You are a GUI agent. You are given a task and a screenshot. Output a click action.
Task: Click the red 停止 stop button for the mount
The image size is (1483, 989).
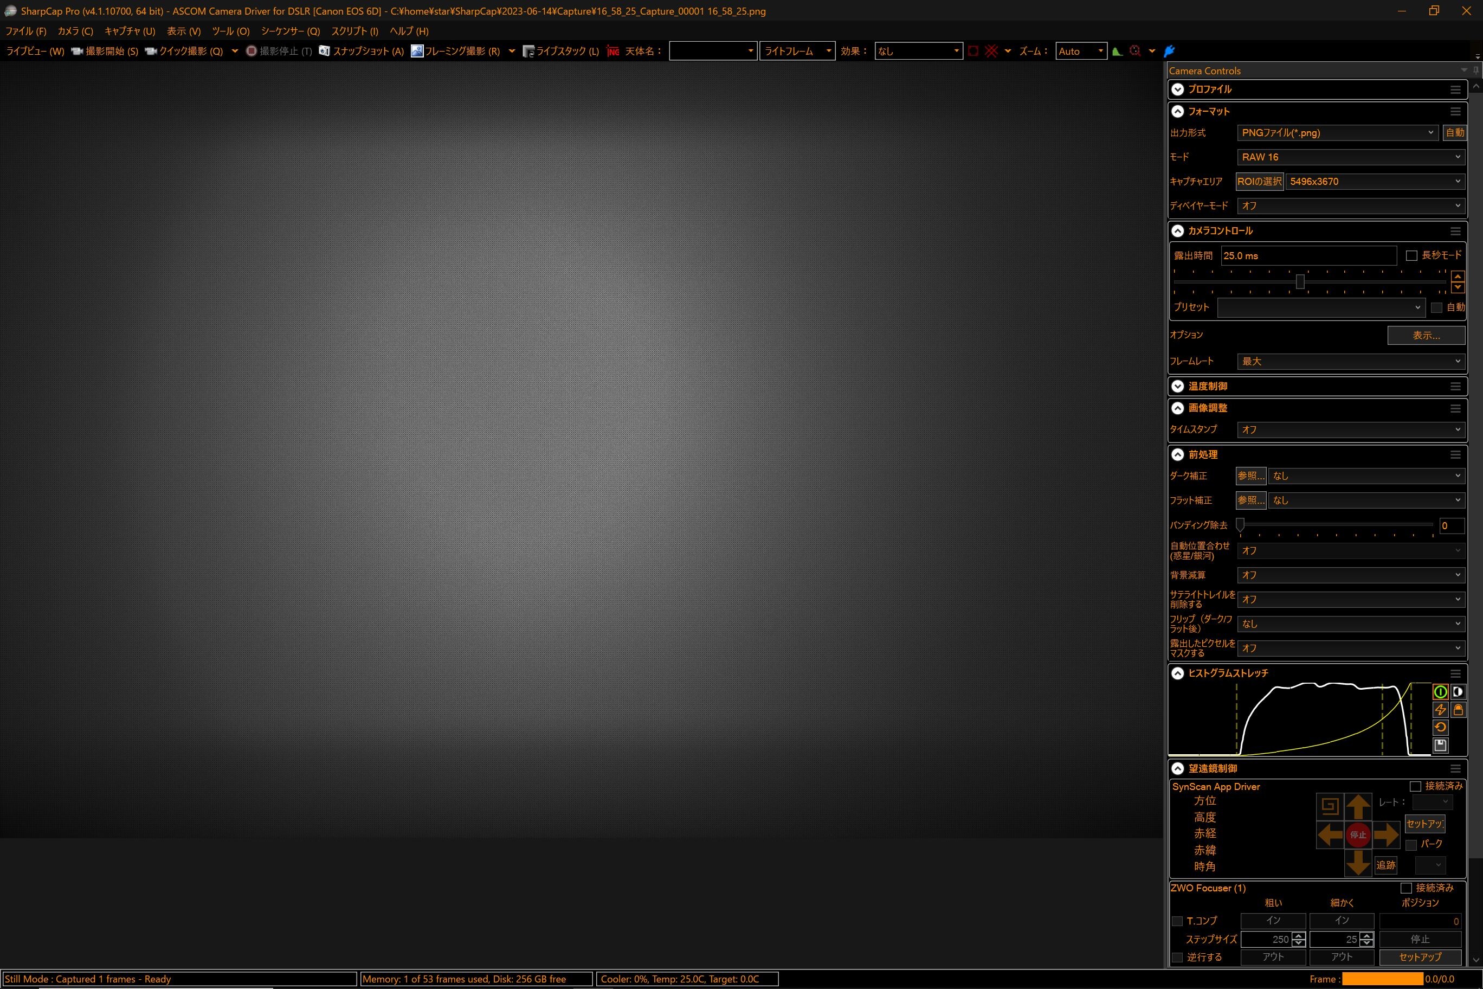1358,834
